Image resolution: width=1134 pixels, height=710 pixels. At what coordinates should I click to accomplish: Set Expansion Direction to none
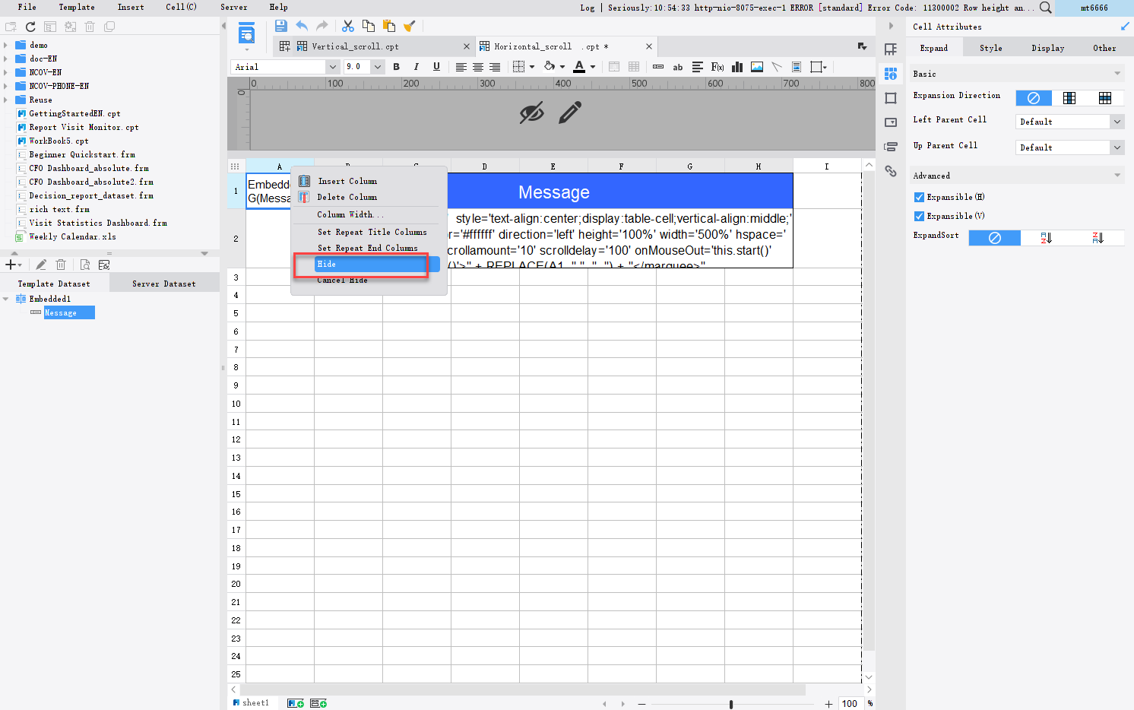point(1034,98)
